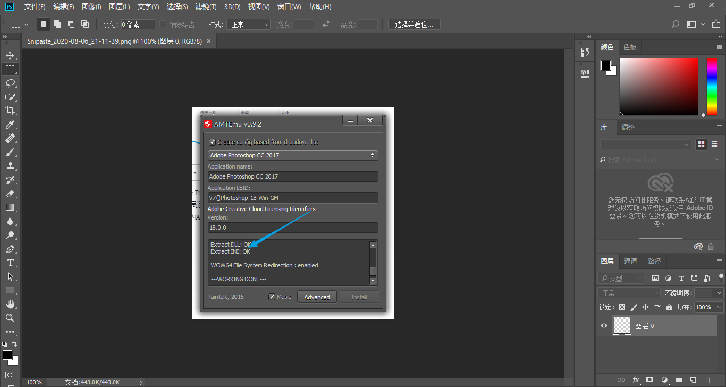726x387 pixels.
Task: Select the Eyedropper tool
Action: (10, 124)
